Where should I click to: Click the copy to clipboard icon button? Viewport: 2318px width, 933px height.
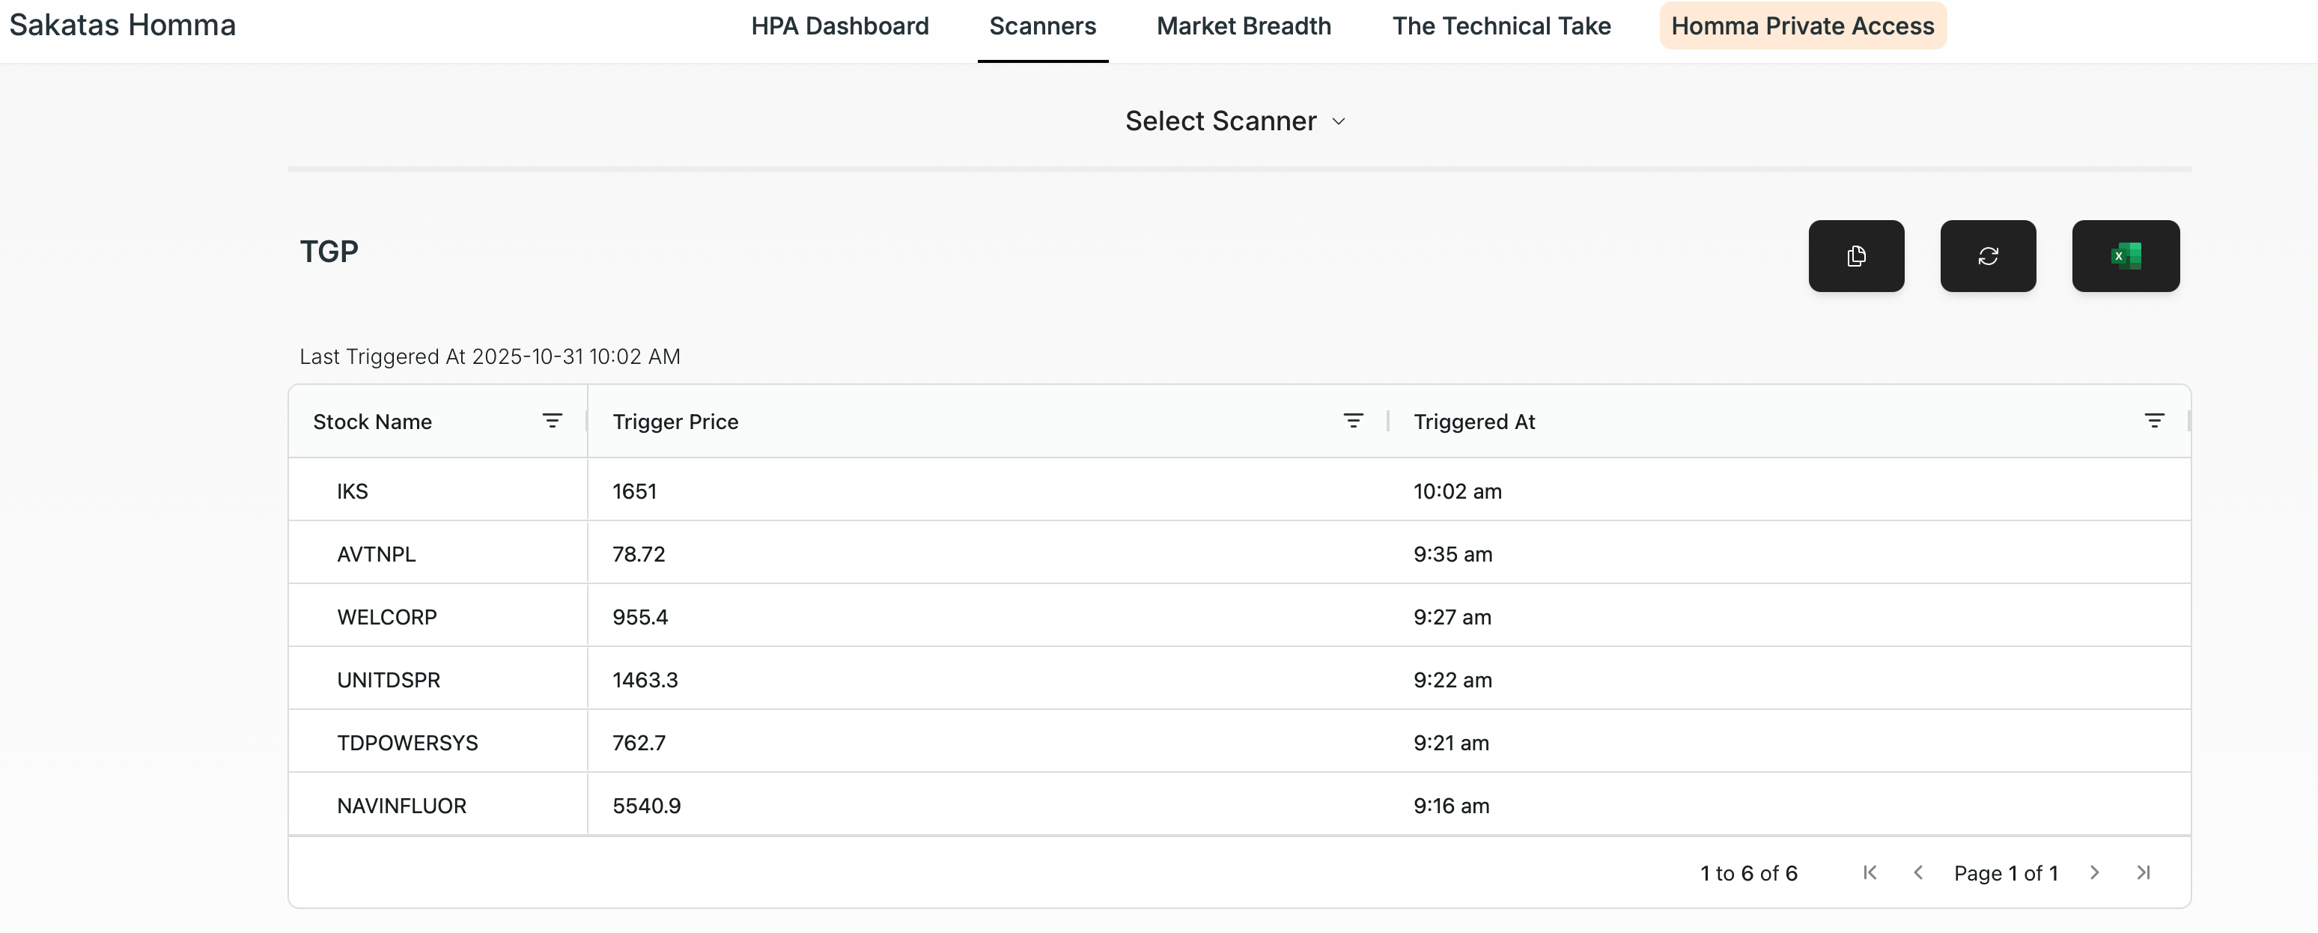coord(1855,256)
